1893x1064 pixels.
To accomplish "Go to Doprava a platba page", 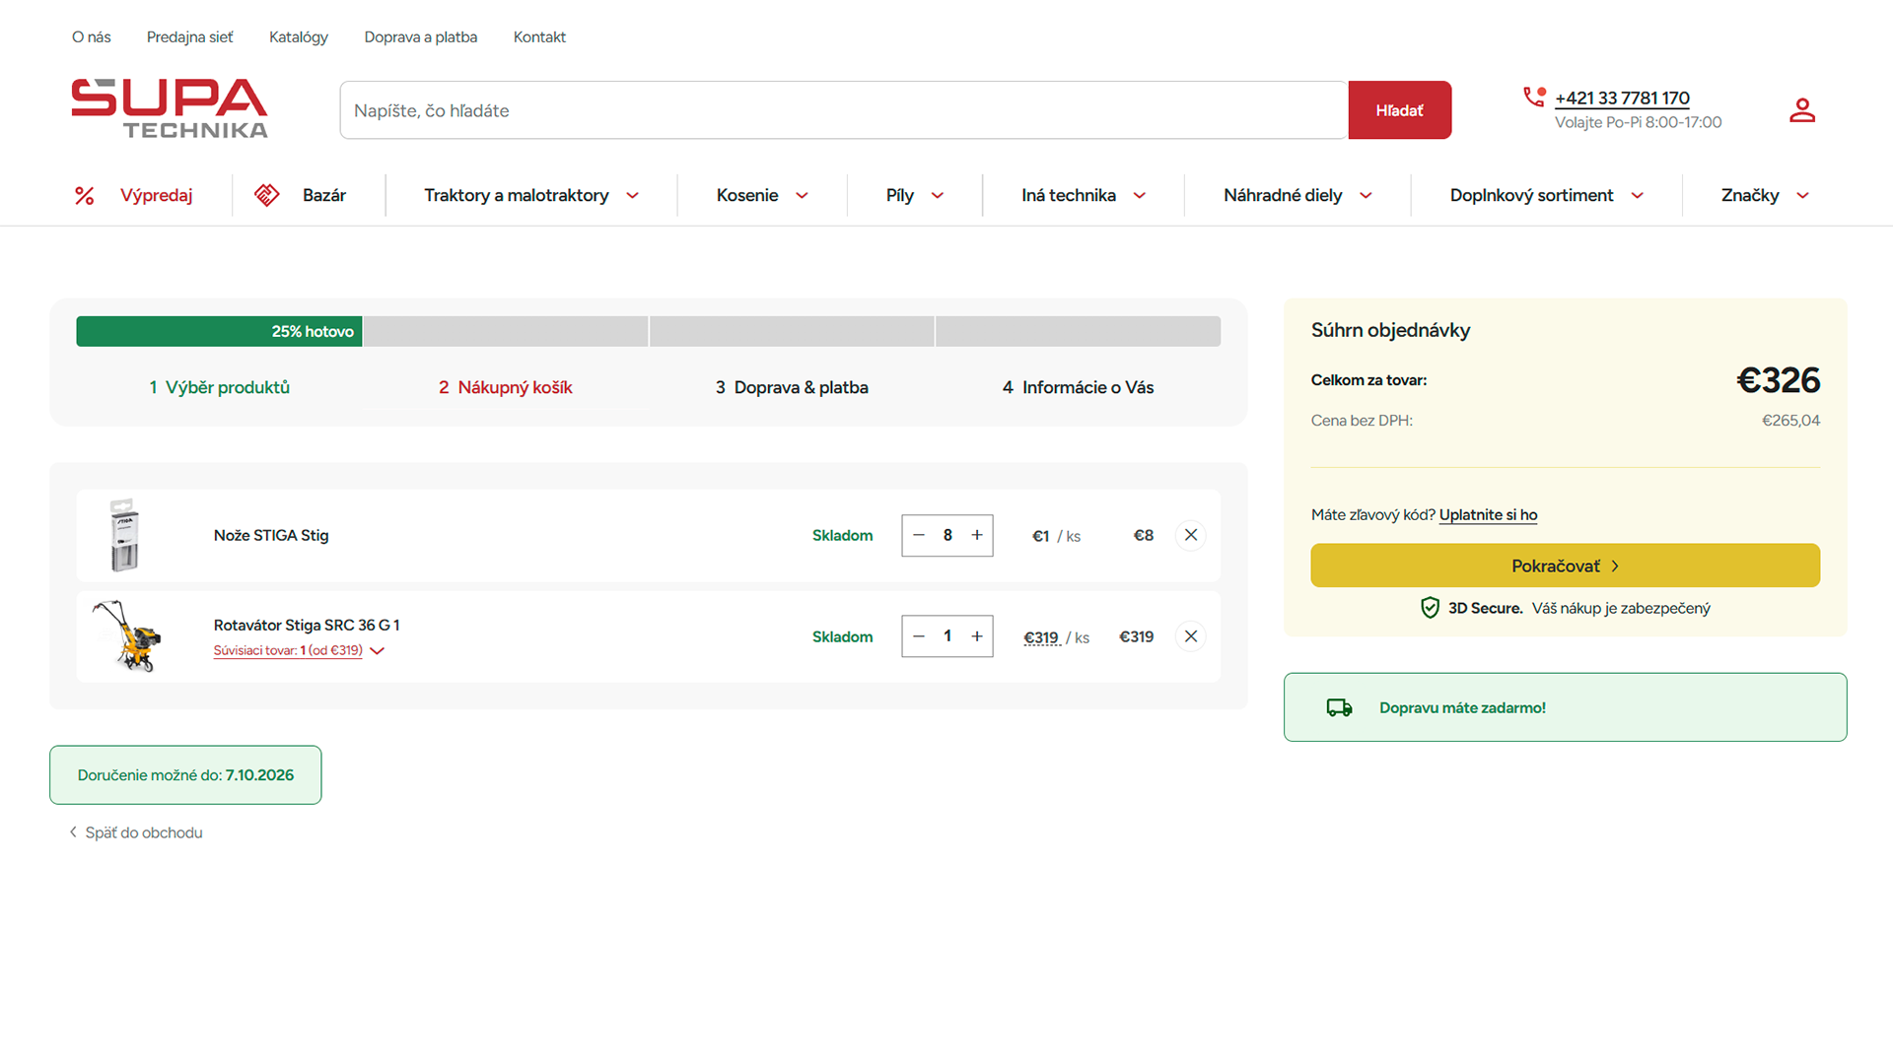I will (x=421, y=36).
